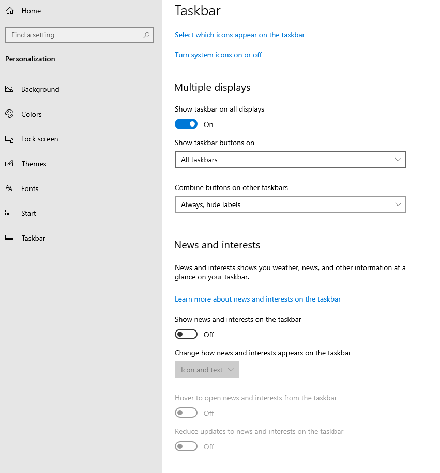Click the Fonts icon in sidebar

coord(9,188)
